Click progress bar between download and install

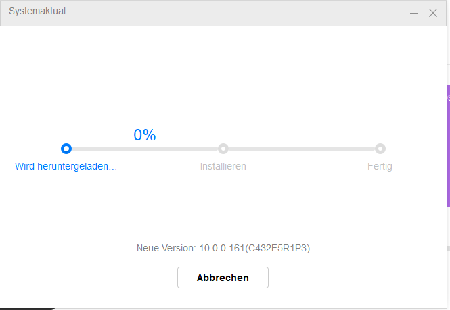(145, 149)
